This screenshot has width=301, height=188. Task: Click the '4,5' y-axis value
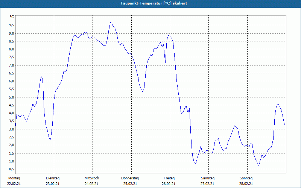point(12,105)
